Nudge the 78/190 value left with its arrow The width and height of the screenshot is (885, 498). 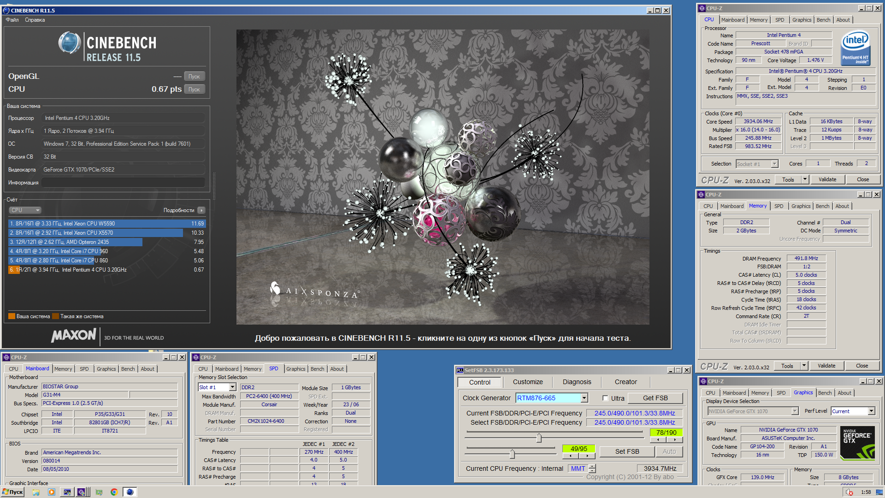658,440
